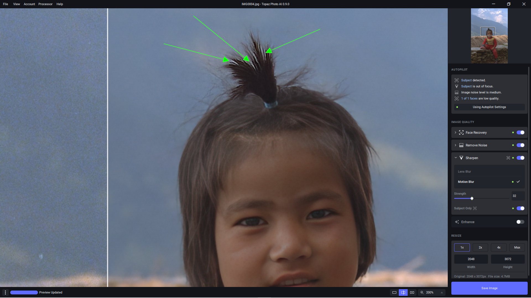531x298 pixels.
Task: Open the View menu
Action: tap(17, 4)
